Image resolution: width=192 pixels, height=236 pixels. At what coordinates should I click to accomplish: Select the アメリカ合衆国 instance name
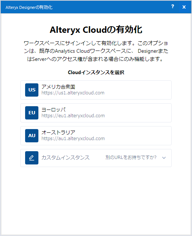[x=58, y=87]
